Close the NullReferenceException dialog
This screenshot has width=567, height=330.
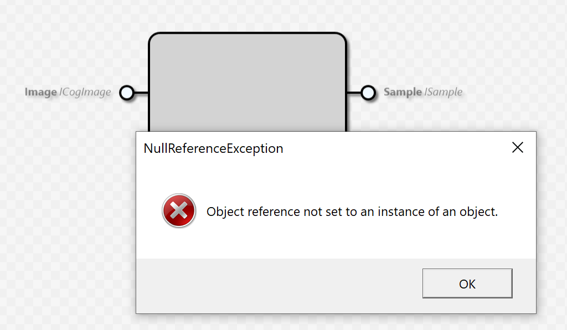[518, 148]
